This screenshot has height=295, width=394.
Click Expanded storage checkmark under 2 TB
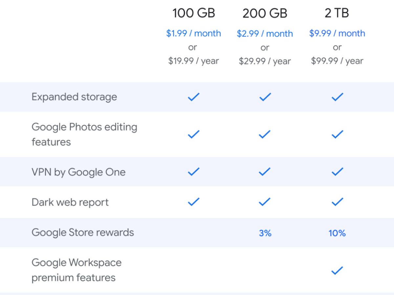337,97
